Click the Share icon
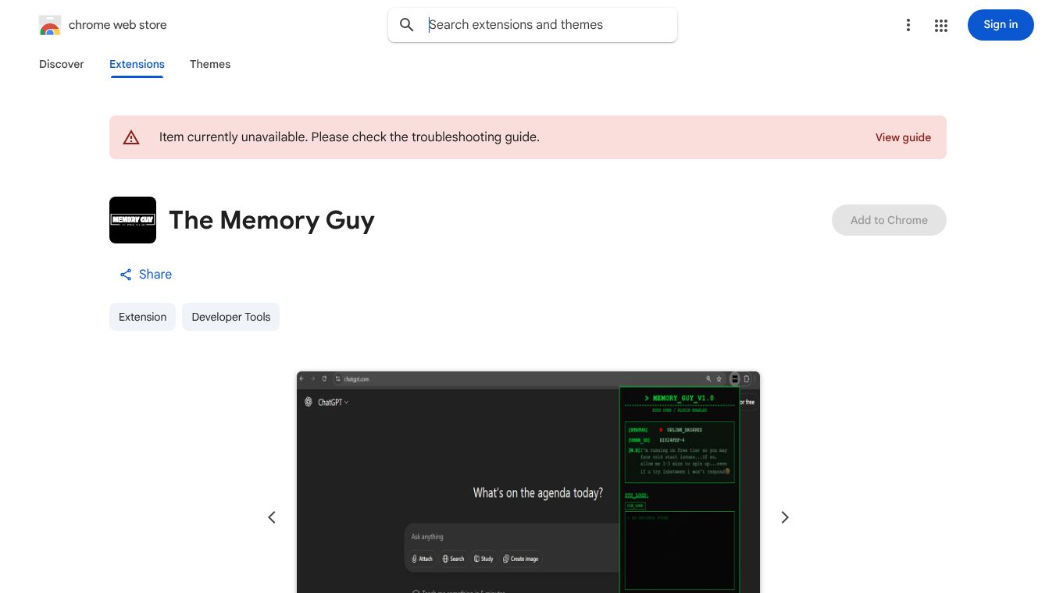 click(x=126, y=275)
